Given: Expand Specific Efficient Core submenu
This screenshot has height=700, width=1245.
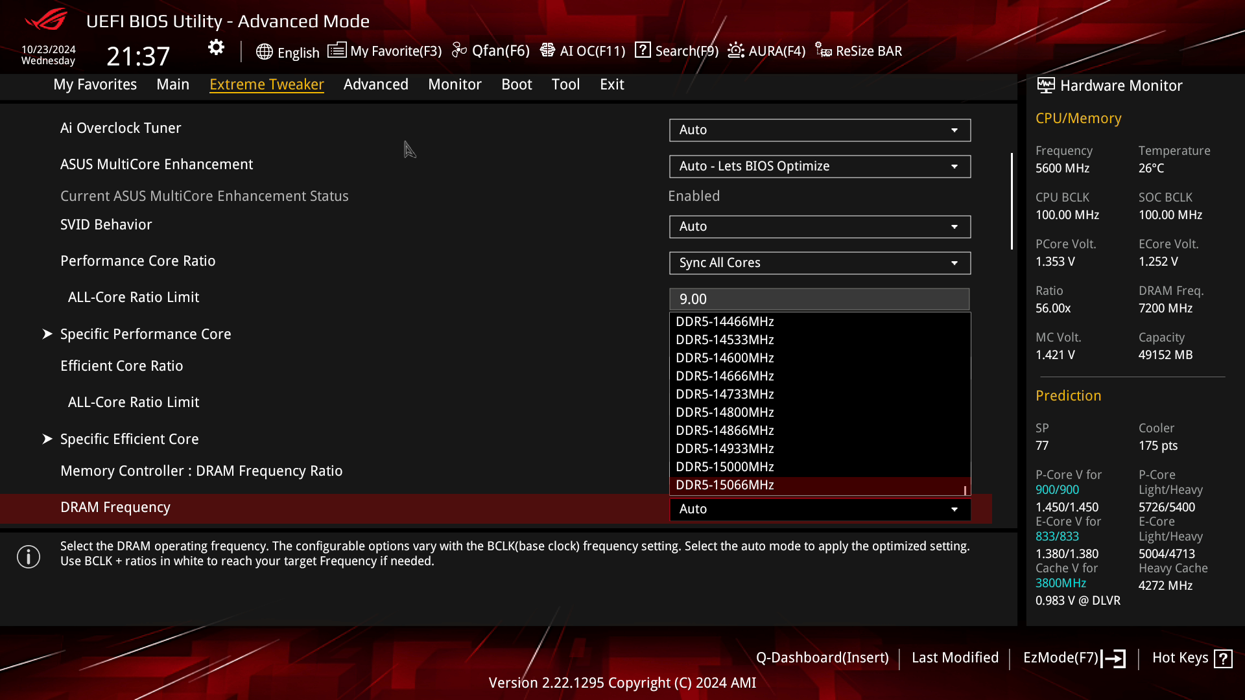Looking at the screenshot, I should coord(129,439).
